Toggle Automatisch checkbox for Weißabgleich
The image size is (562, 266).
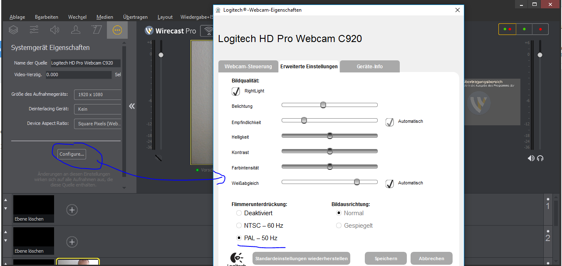[x=389, y=184]
